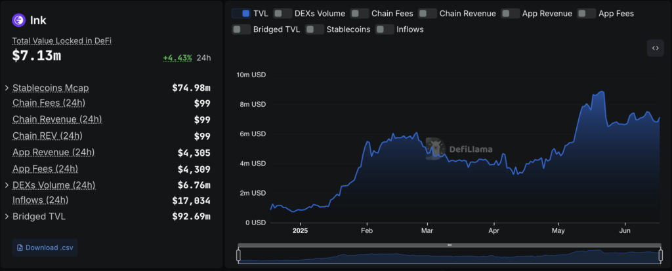Expand the Stablecoins Mcap row
The image size is (672, 271).
click(7, 88)
